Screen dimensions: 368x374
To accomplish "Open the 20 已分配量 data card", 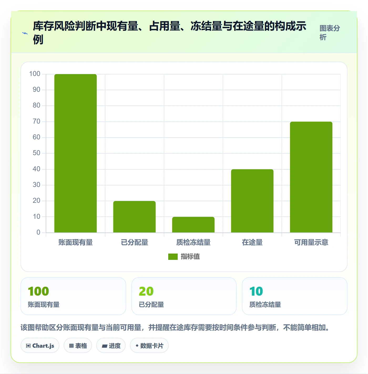I will tap(184, 296).
